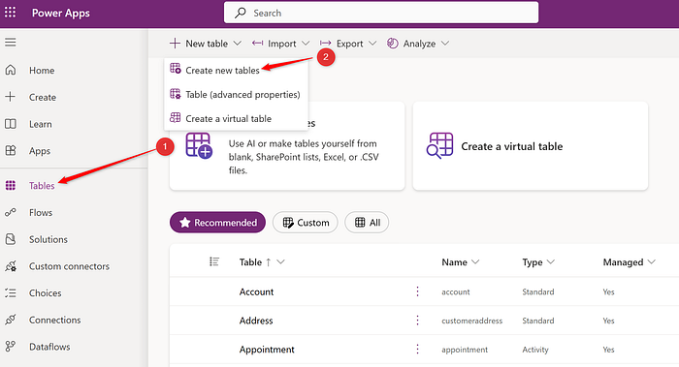Collapse the left navigation hamburger menu
The height and width of the screenshot is (367, 679).
tap(11, 42)
